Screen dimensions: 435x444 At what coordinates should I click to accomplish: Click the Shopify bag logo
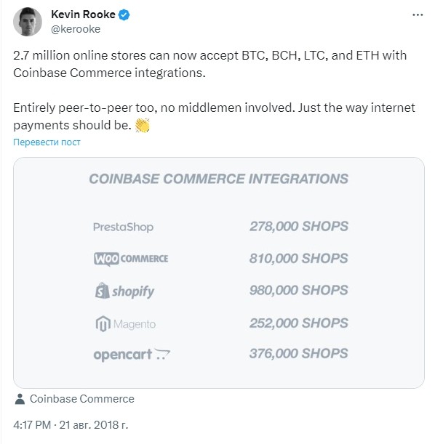click(x=103, y=291)
